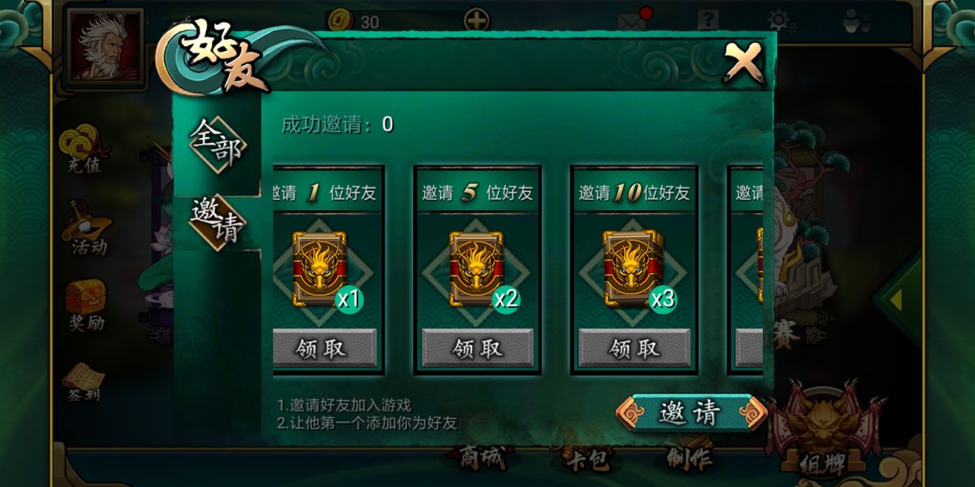
Task: Open the 签到 daily check-in scroll icon
Action: 82,381
